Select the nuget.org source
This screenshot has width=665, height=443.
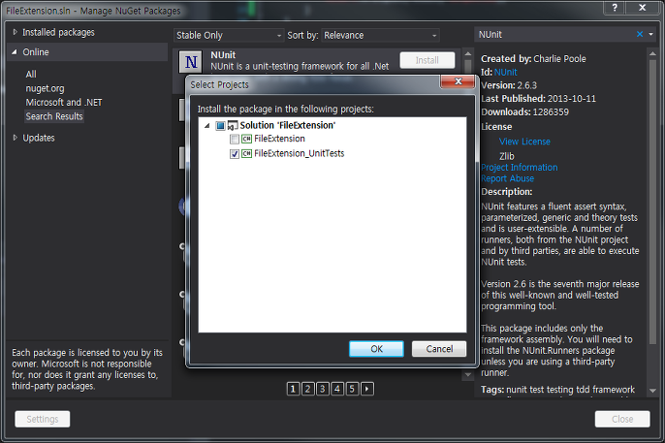coord(45,88)
